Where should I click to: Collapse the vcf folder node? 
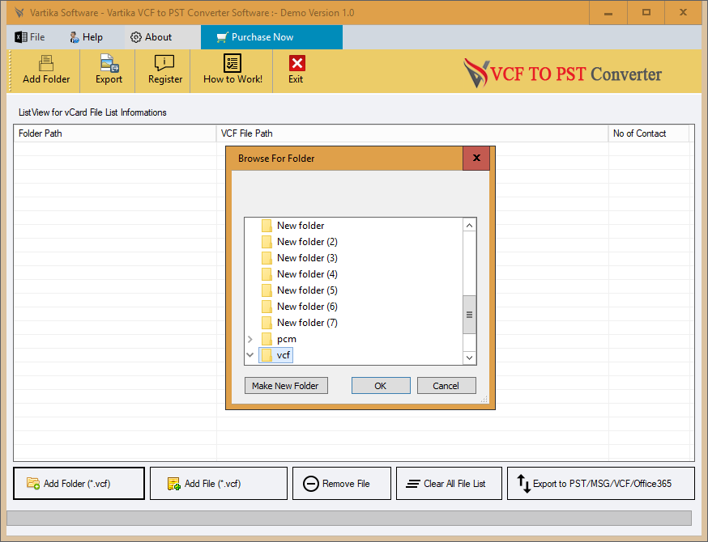tap(250, 355)
